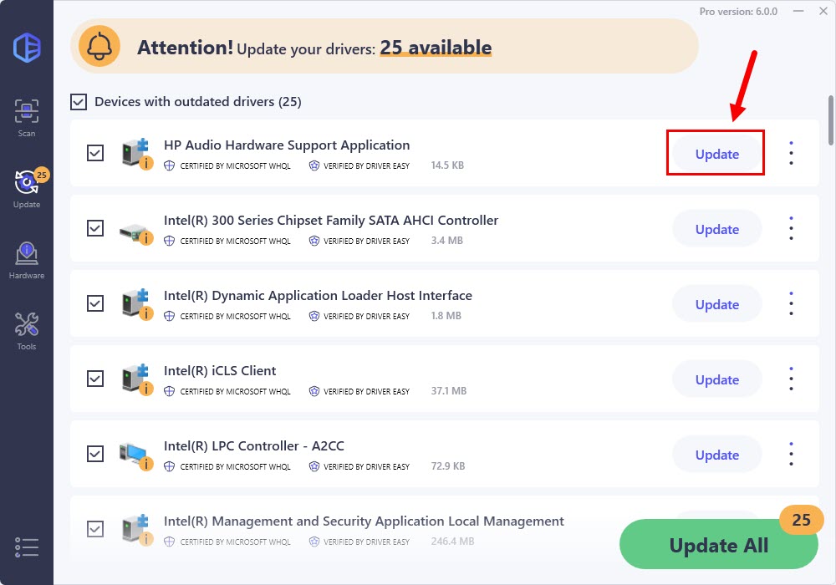The height and width of the screenshot is (585, 836).
Task: Click Intel(R) LPC Controller - A2CC name
Action: (x=254, y=445)
